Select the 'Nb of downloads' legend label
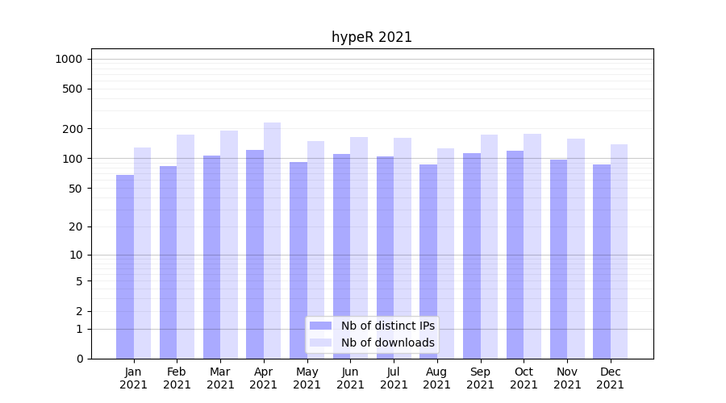The height and width of the screenshot is (403, 726). pos(387,343)
